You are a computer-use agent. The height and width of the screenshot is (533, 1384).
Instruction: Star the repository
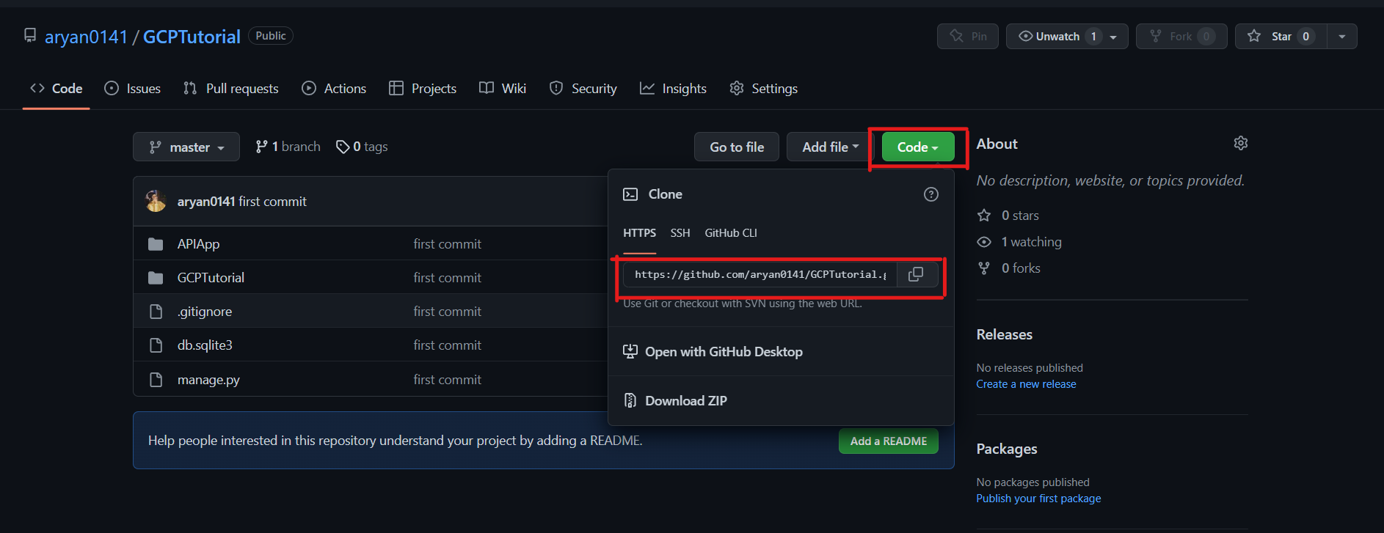[1281, 36]
